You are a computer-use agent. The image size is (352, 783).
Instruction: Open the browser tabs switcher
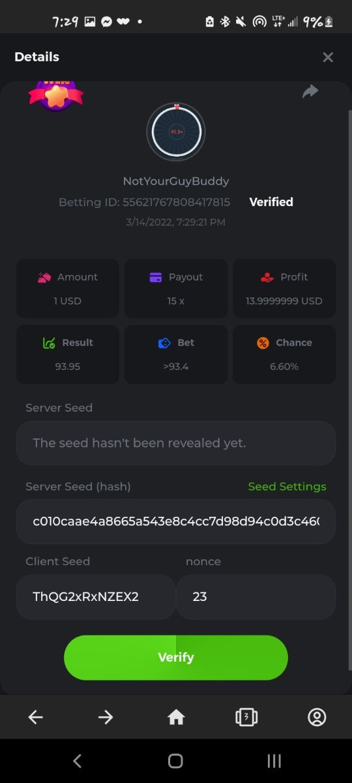click(x=246, y=718)
